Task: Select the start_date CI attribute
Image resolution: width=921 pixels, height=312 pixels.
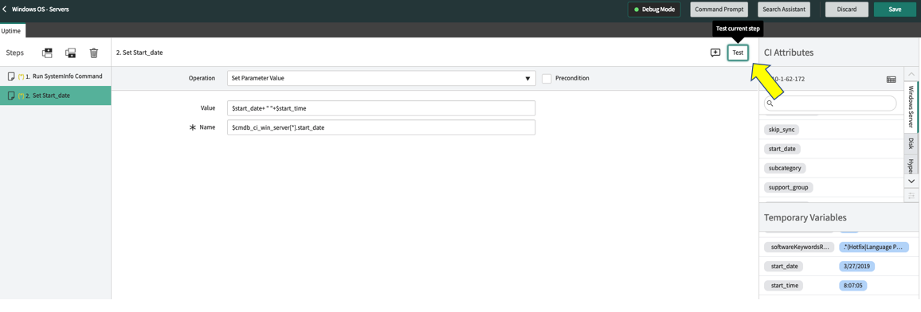Action: [x=782, y=149]
